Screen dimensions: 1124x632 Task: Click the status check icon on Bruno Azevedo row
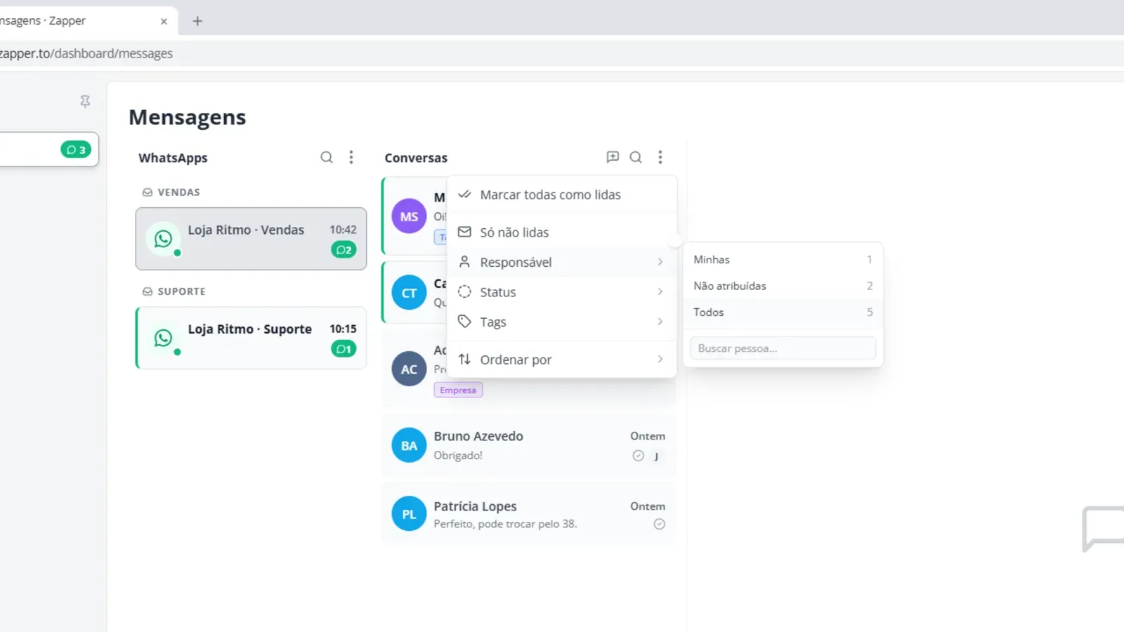click(638, 456)
